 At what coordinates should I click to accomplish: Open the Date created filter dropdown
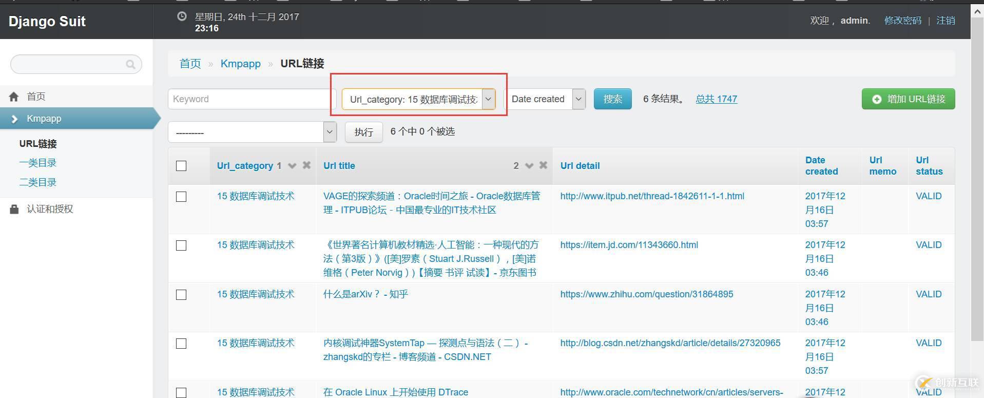tap(546, 99)
